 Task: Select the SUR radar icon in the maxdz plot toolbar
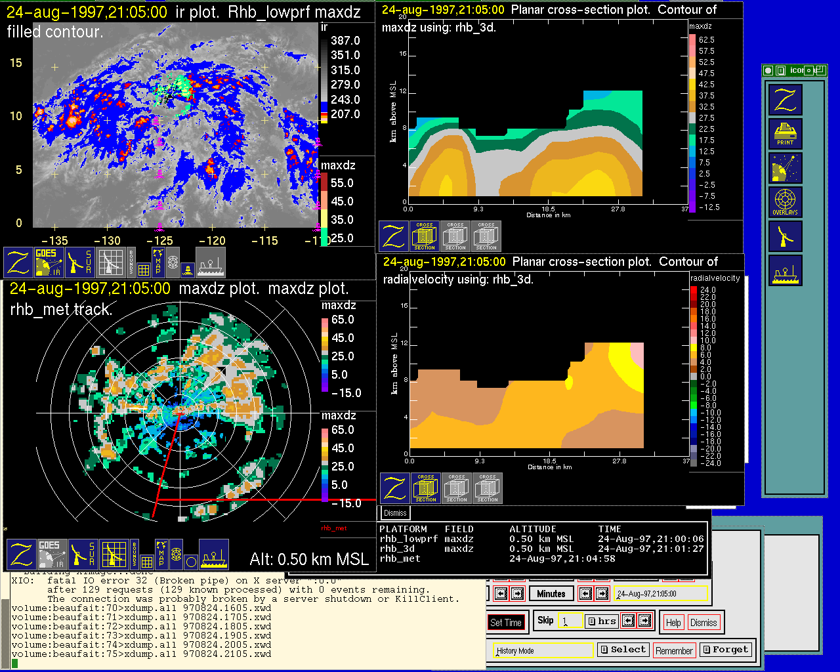pos(83,555)
